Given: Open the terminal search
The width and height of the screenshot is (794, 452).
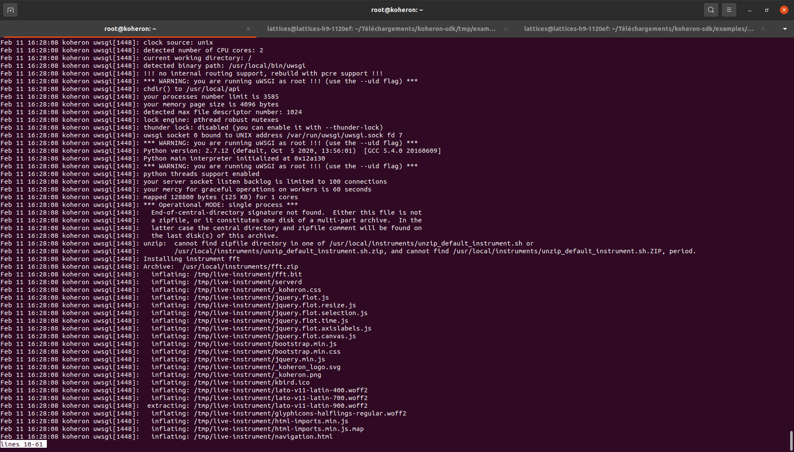Looking at the screenshot, I should click(711, 9).
